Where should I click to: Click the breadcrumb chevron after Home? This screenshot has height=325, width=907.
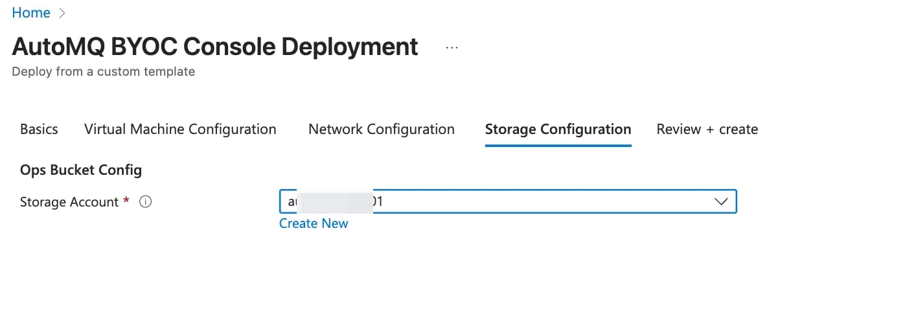pos(62,13)
